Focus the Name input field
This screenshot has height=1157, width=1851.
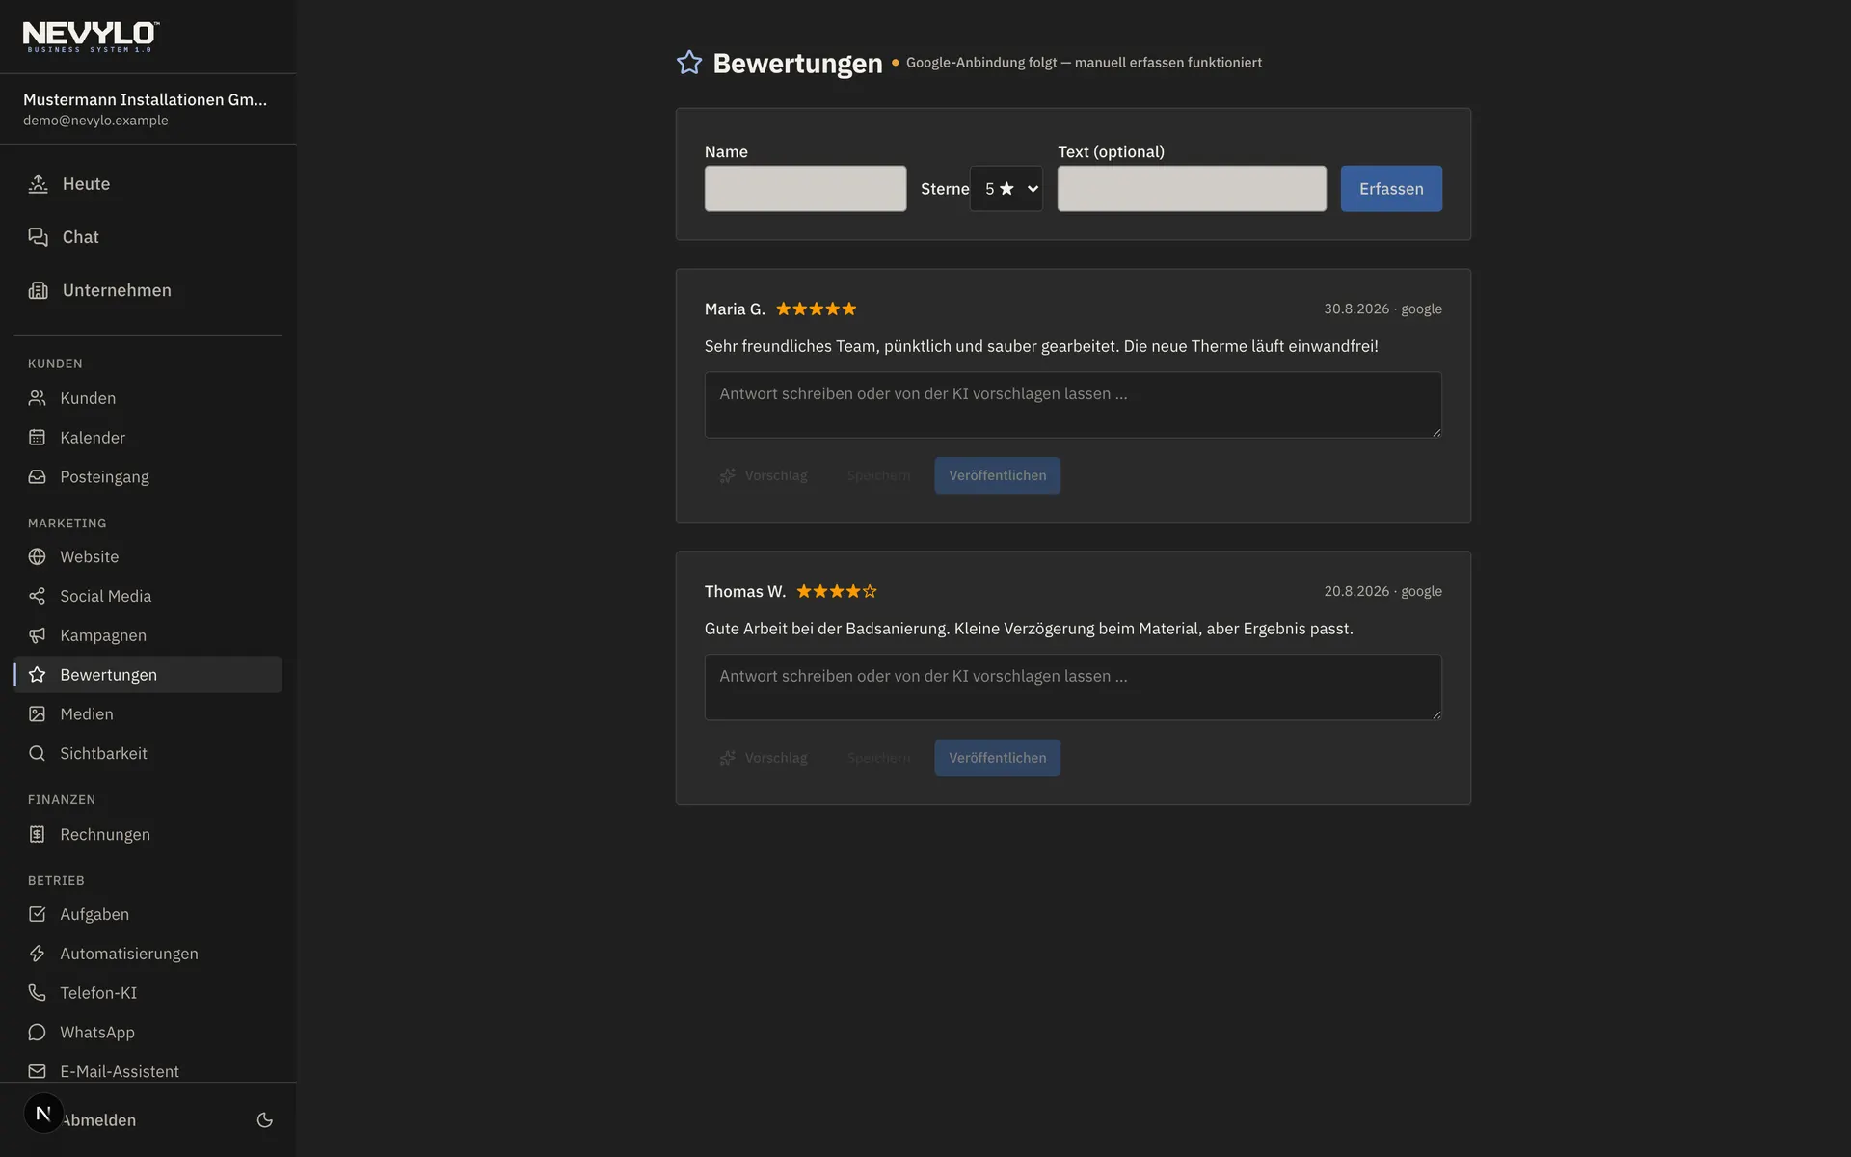tap(805, 189)
